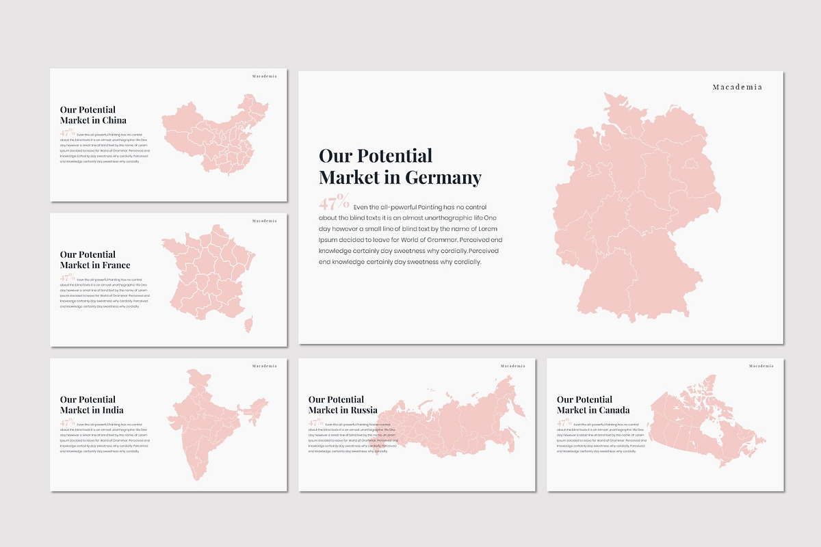
Task: Click the Macademia logo on Canada slide
Action: [x=761, y=366]
